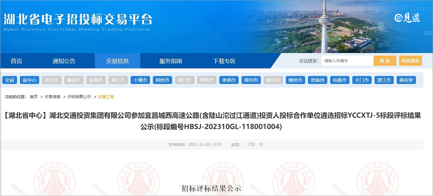Open the 下载专区 menu item
Viewport: 433px width, 196px height.
(x=224, y=61)
